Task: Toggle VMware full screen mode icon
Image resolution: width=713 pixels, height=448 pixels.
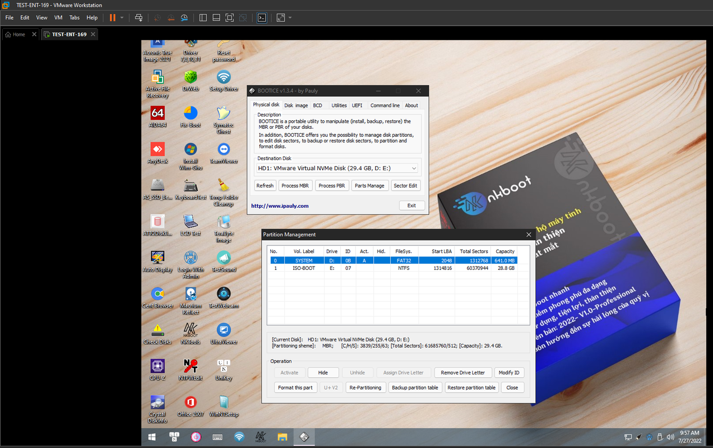Action: pyautogui.click(x=230, y=17)
